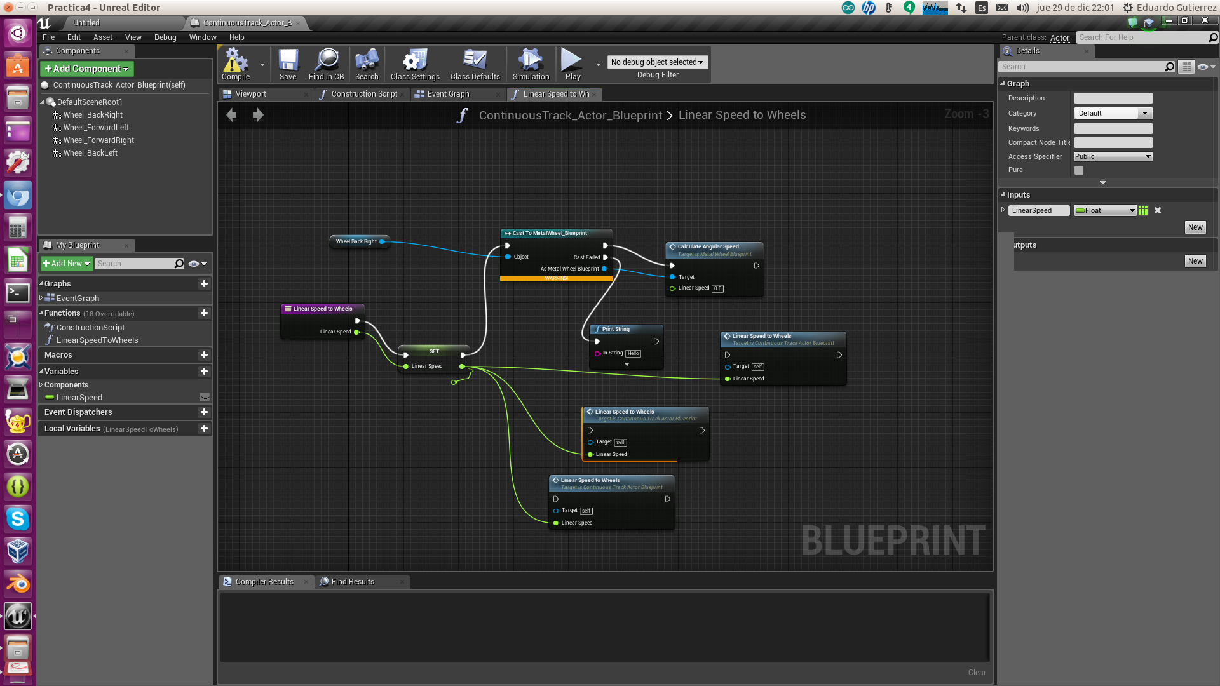Viewport: 1220px width, 686px height.
Task: Click the Compile blueprint icon
Action: (236, 64)
